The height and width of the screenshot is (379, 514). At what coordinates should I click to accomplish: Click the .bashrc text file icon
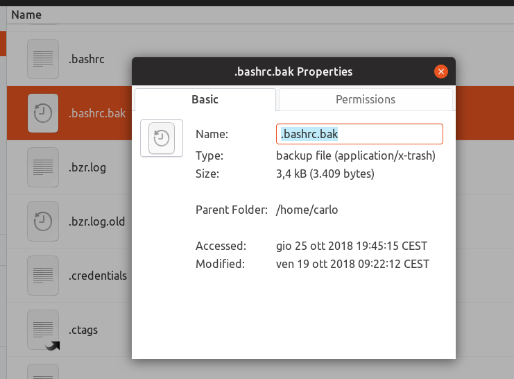coord(43,59)
